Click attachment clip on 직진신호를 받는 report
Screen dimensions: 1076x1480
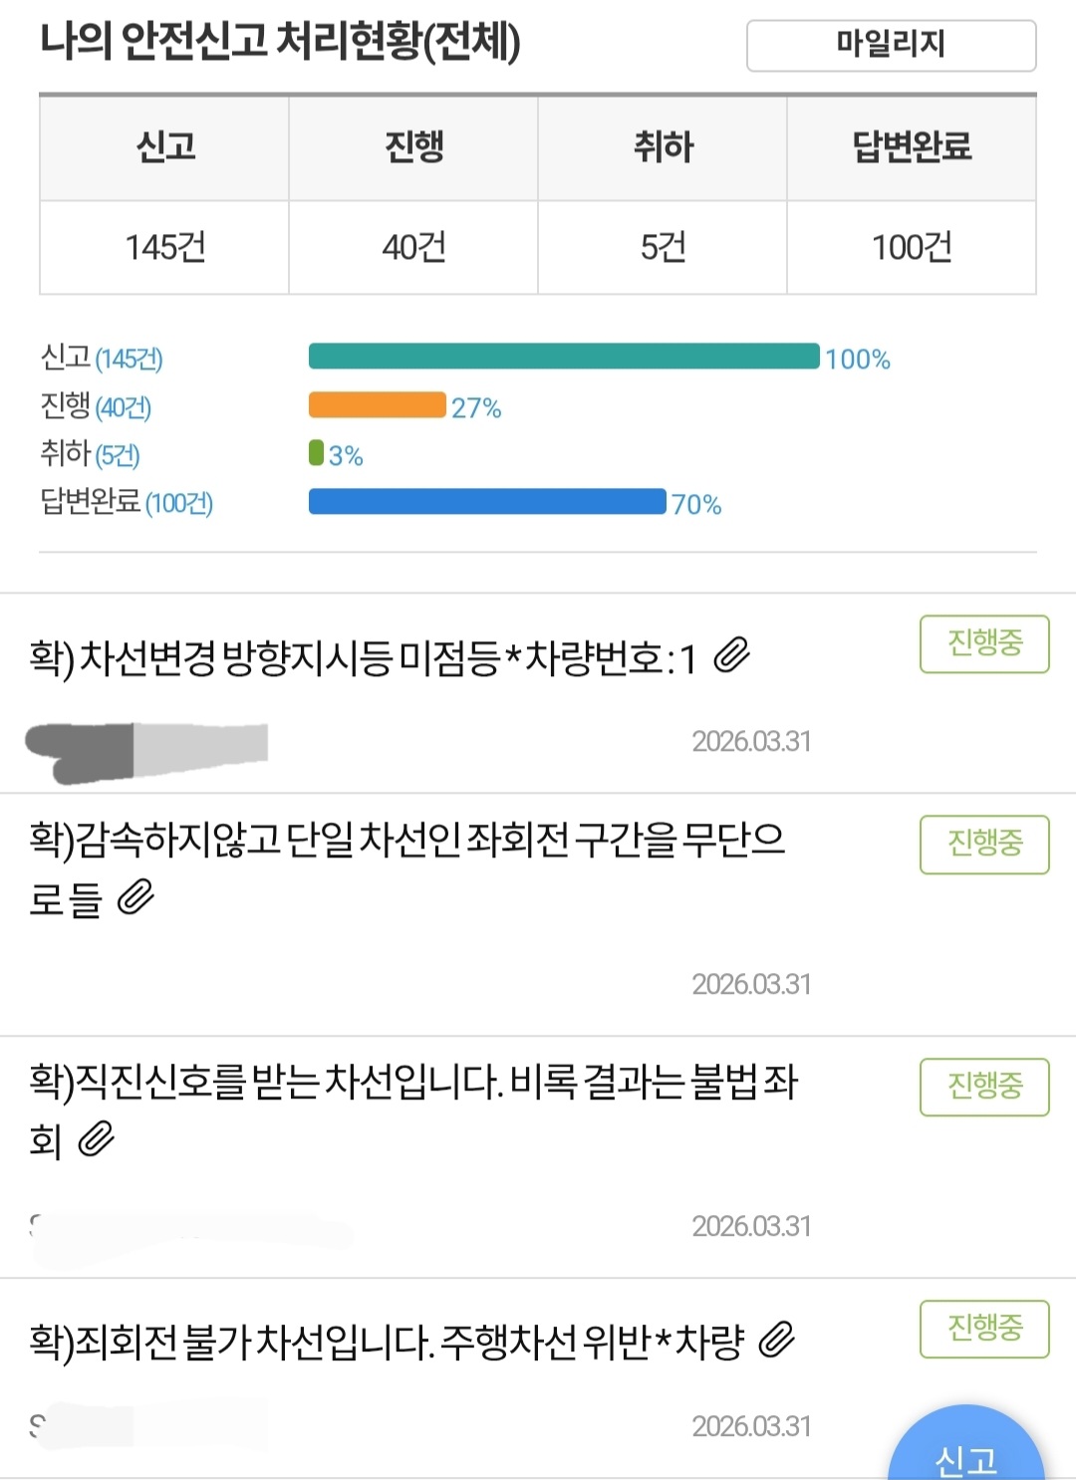tap(97, 1138)
